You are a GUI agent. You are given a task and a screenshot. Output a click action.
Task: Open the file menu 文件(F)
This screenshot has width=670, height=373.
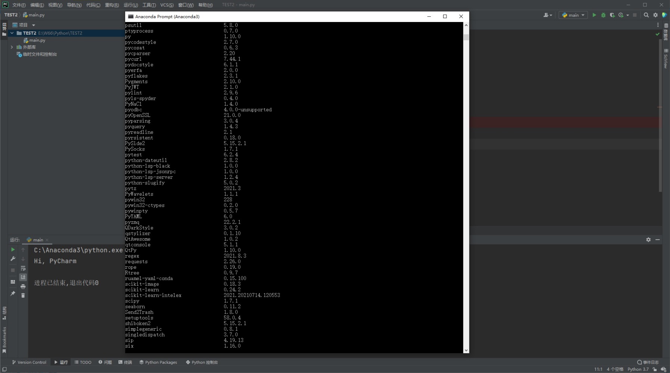19,5
